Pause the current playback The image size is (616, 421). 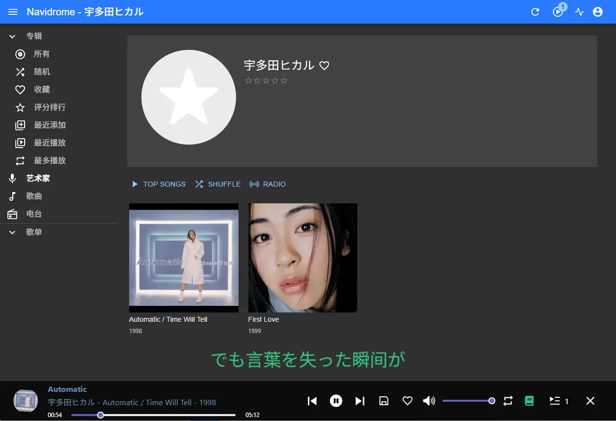[336, 401]
